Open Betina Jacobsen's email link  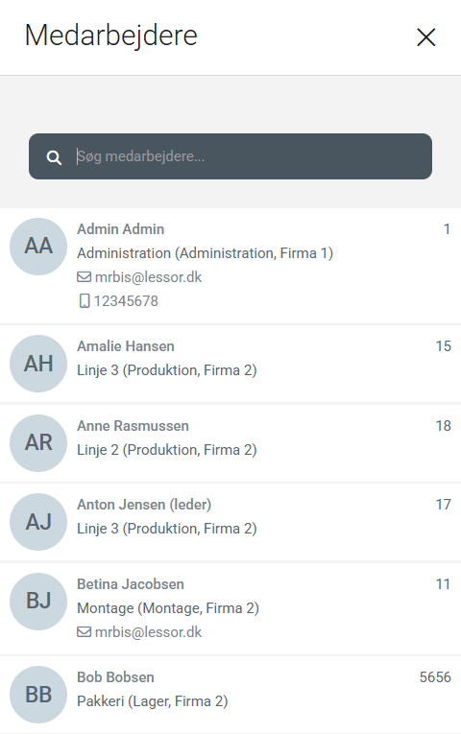coord(148,632)
